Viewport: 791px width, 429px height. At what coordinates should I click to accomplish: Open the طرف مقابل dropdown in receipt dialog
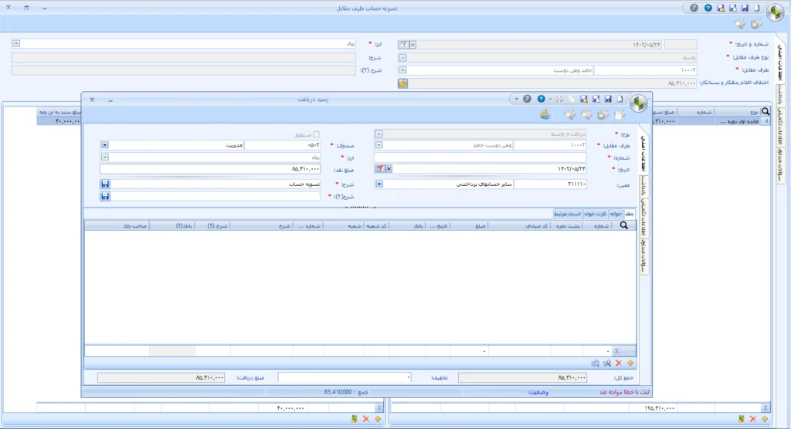(379, 145)
